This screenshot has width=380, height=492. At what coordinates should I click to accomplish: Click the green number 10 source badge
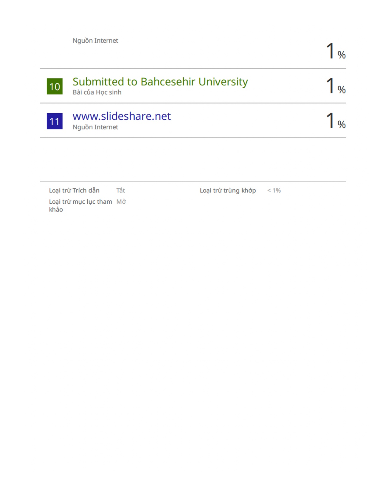[55, 86]
